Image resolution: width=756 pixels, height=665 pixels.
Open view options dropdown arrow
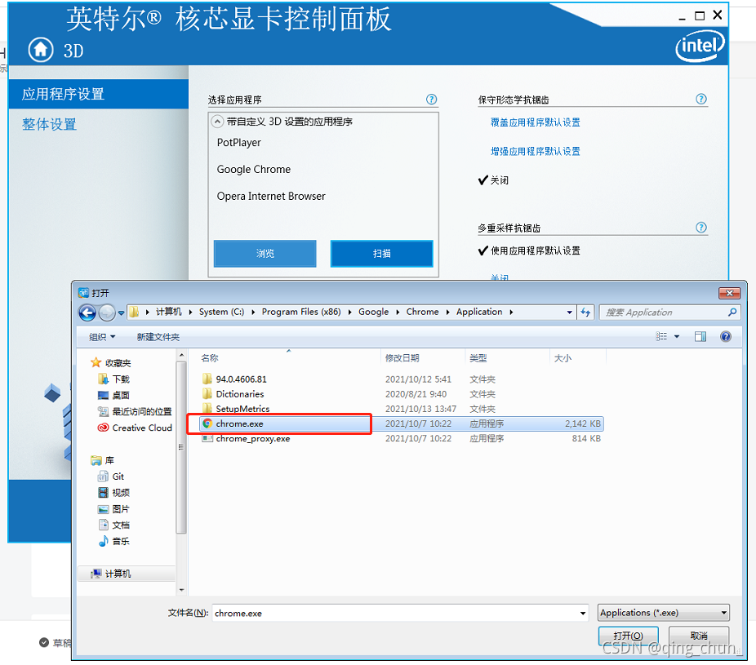coord(677,336)
